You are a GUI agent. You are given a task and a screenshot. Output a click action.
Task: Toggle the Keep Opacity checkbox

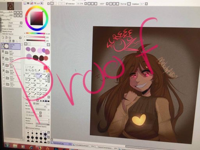coord(37,126)
